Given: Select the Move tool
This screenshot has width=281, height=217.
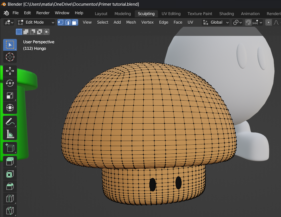Looking at the screenshot, I should [x=10, y=71].
